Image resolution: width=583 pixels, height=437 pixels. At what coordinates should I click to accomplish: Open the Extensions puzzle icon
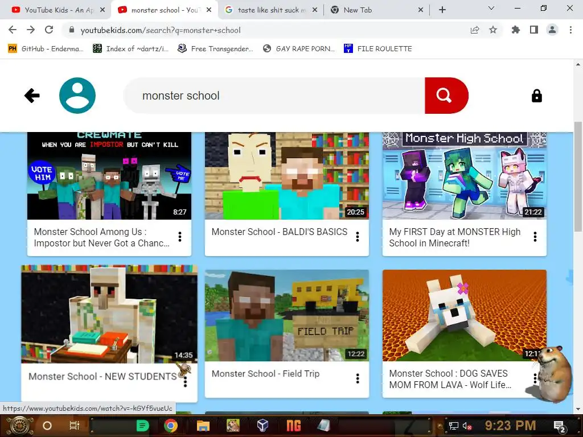click(x=516, y=30)
